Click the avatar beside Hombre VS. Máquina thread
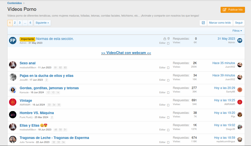This screenshot has width=251, height=146. tap(13, 115)
